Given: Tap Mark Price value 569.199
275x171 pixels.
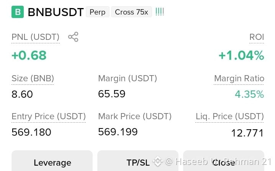Looking at the screenshot, I should click(x=118, y=132).
